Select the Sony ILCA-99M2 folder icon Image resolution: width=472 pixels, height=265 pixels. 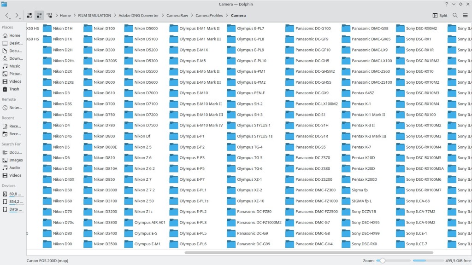400,223
